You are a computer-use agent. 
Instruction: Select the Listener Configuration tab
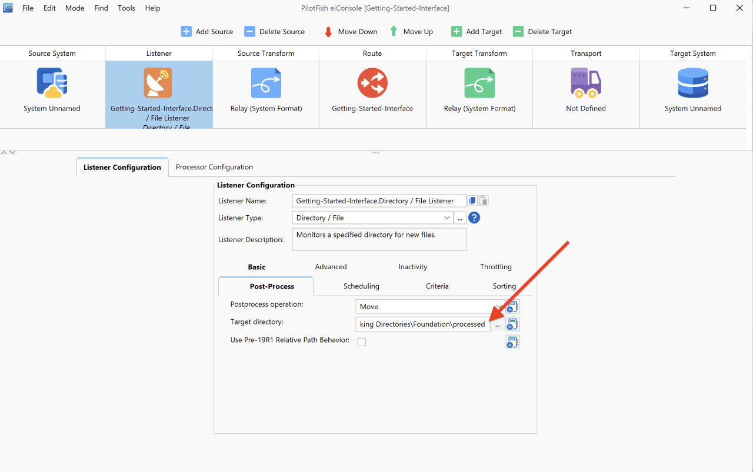click(x=122, y=167)
